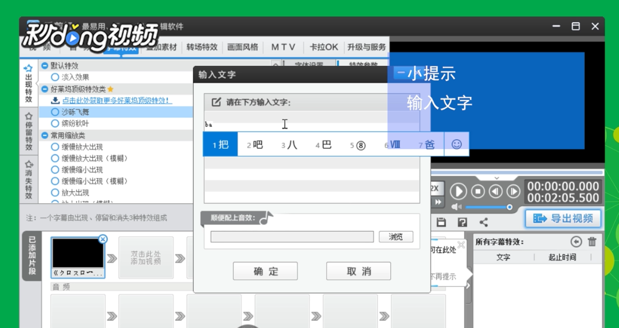619x328 pixels.
Task: Select the 出现特效 side tab
Action: 29,83
